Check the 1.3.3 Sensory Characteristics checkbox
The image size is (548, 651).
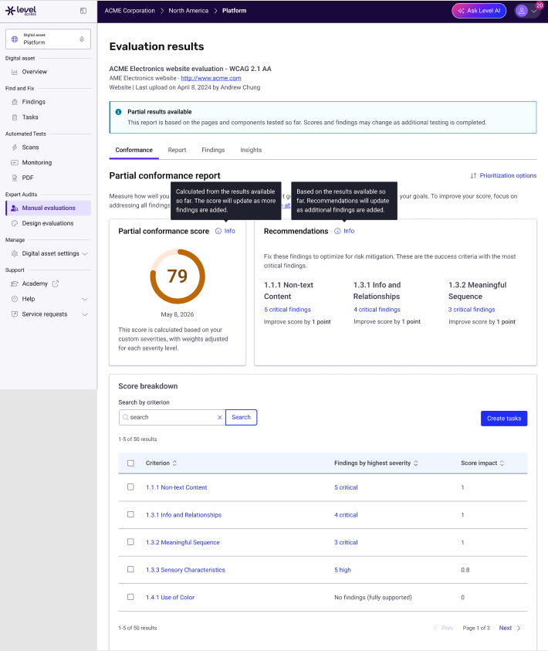click(130, 569)
